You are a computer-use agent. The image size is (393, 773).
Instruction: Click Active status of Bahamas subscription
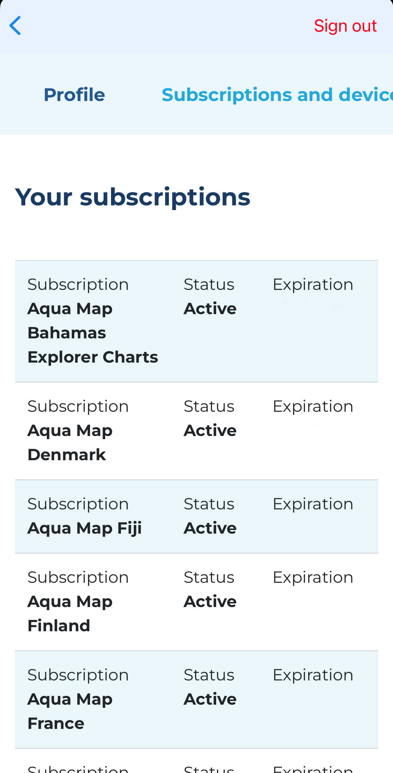(x=210, y=309)
